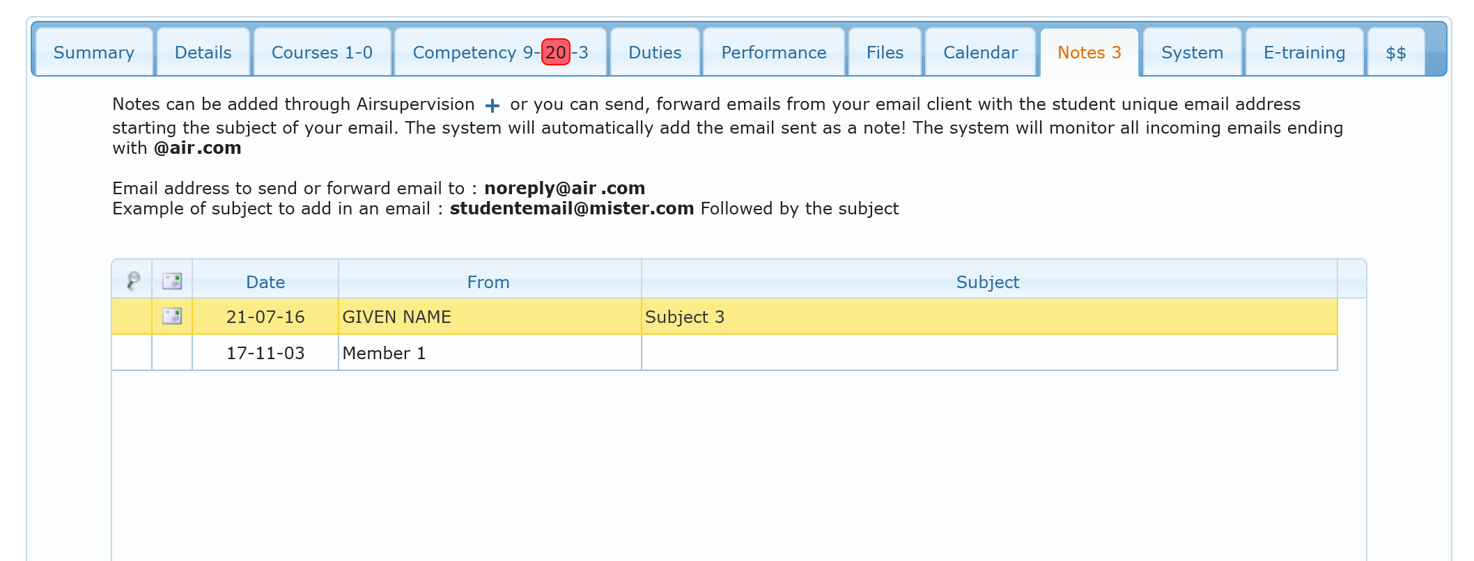Sort notes by the Date column header

[x=265, y=282]
